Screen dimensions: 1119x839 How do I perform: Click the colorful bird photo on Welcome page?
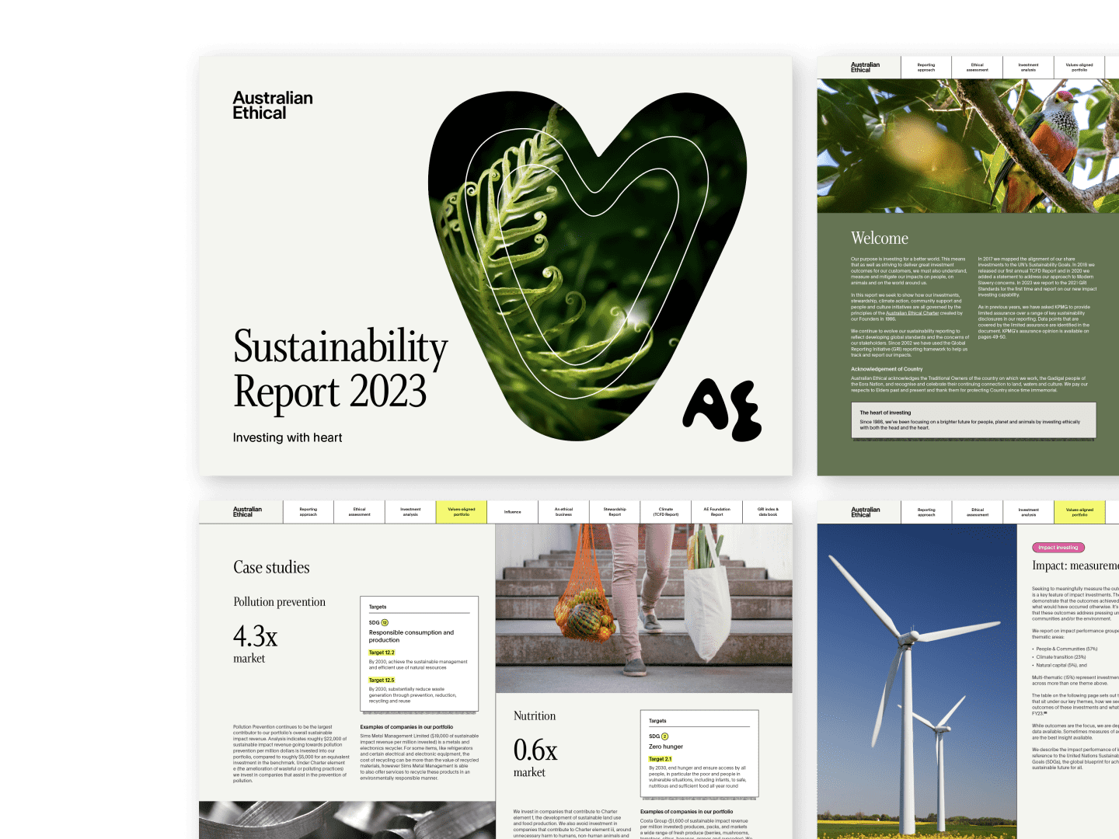968,146
